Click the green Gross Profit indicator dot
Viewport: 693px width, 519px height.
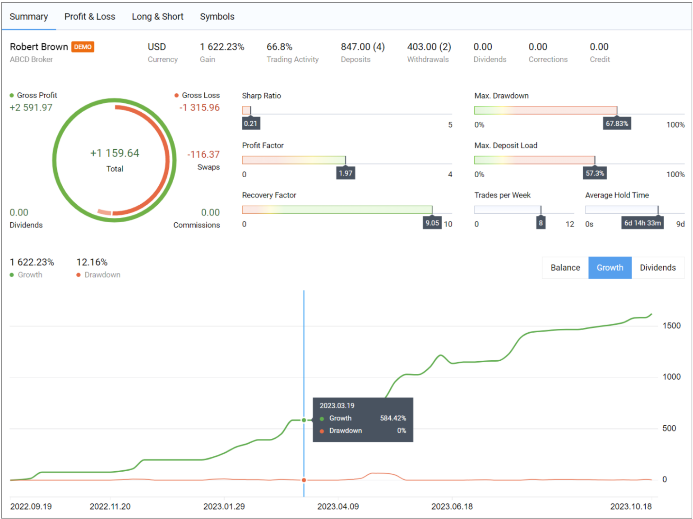pos(12,95)
